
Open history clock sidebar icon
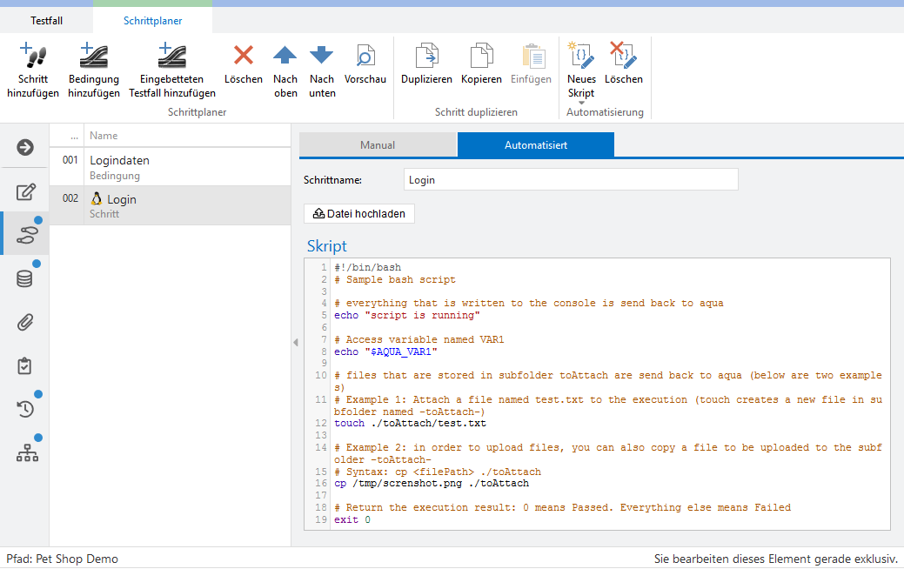(x=25, y=409)
